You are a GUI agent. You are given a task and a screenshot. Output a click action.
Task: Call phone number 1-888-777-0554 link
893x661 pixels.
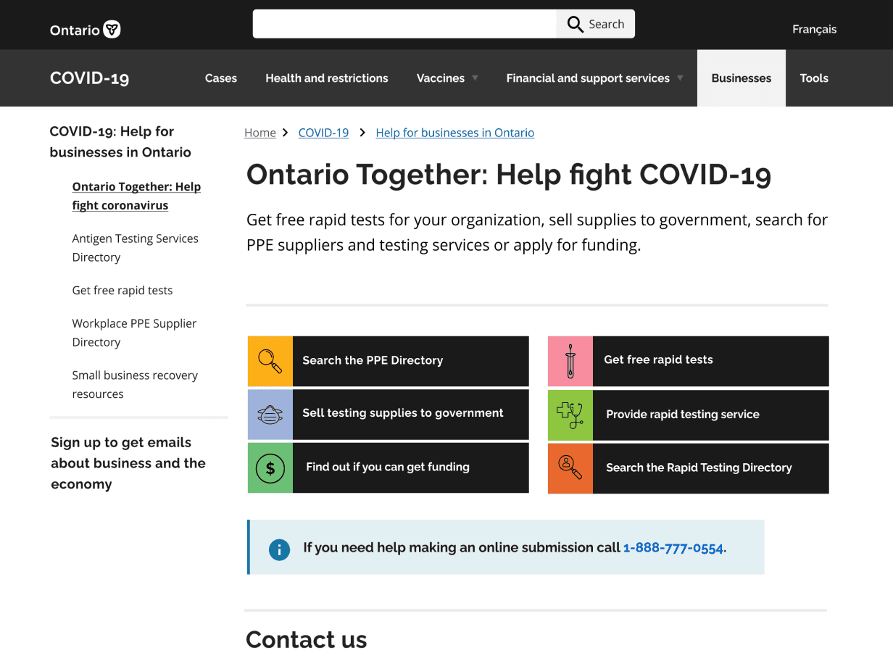click(x=673, y=548)
